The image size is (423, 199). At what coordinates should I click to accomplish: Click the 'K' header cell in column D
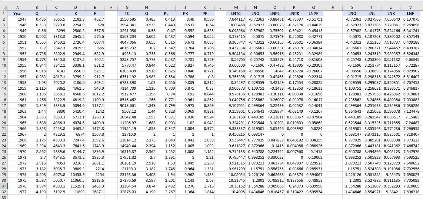pos(76,13)
